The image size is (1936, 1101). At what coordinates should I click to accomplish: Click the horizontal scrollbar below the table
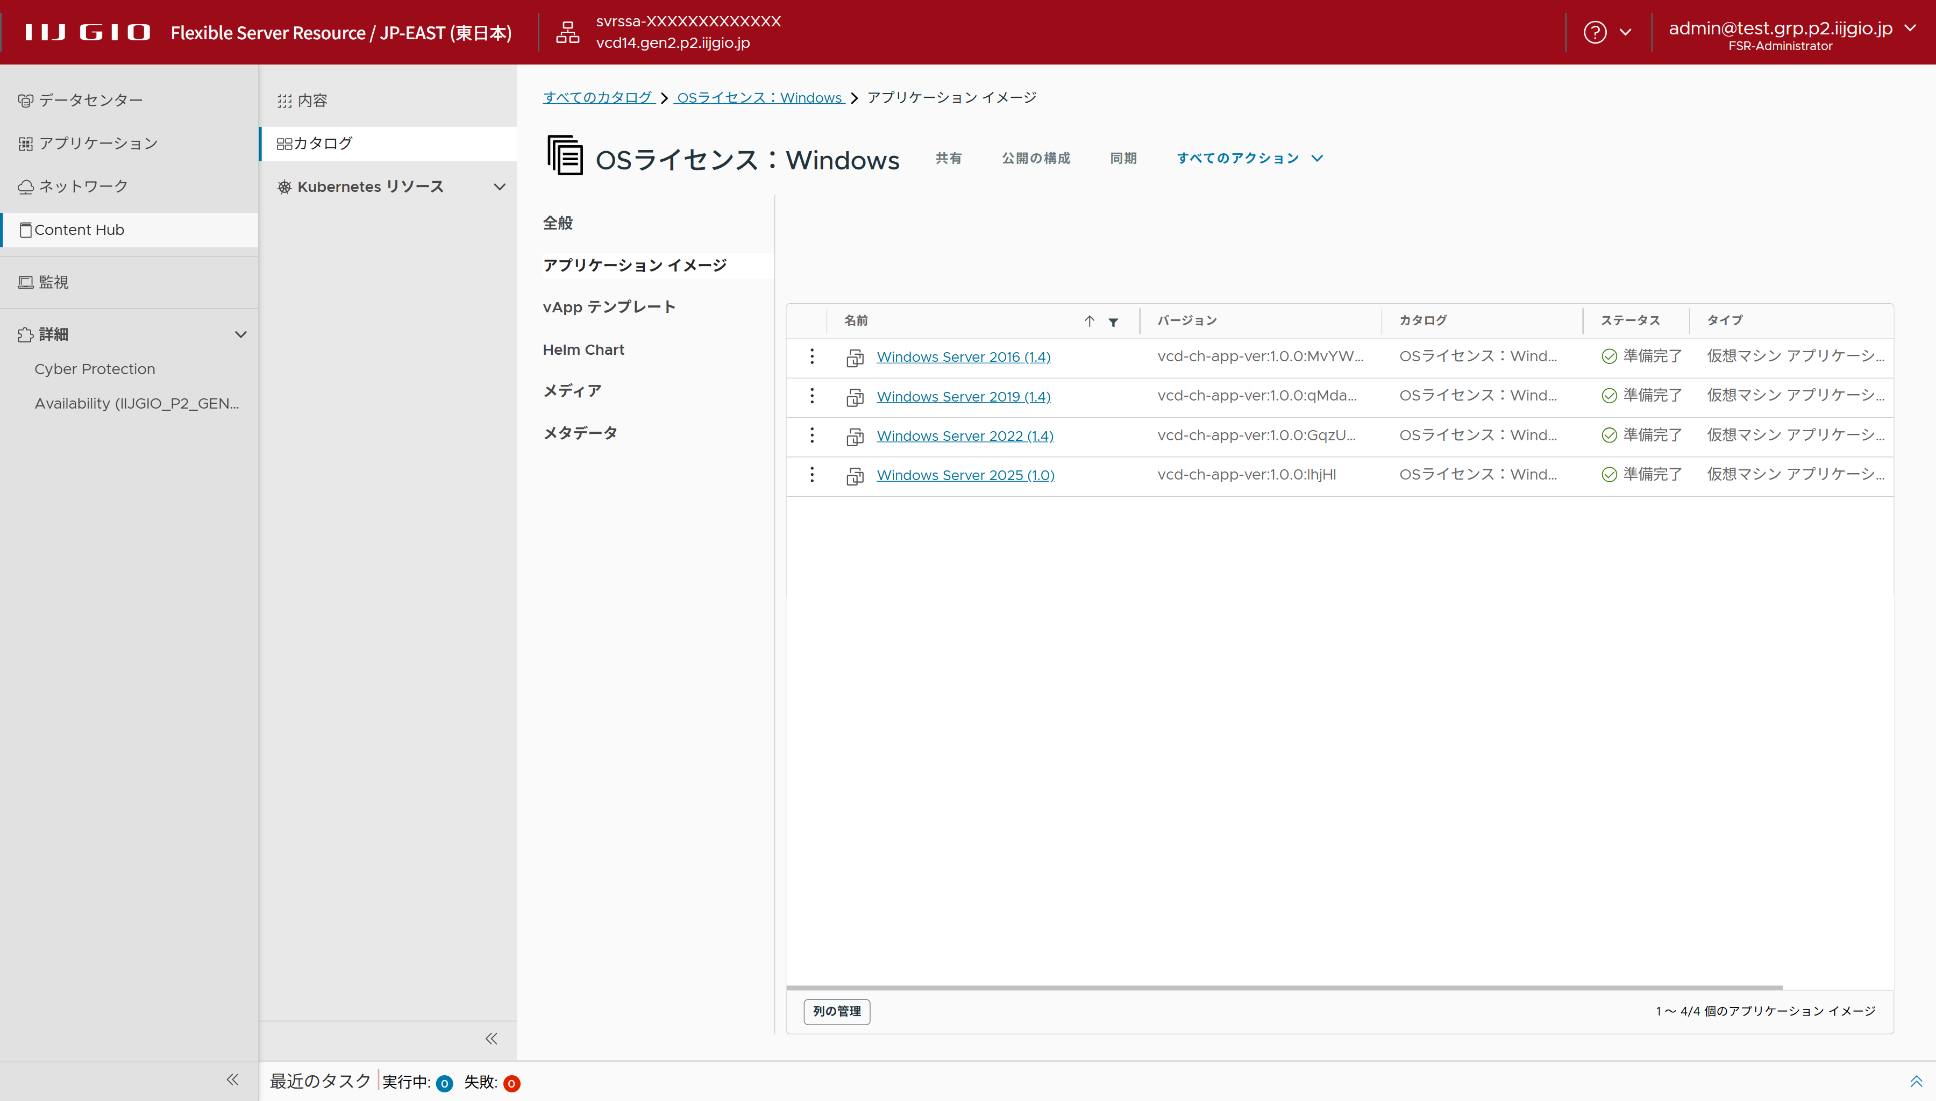coord(1283,987)
